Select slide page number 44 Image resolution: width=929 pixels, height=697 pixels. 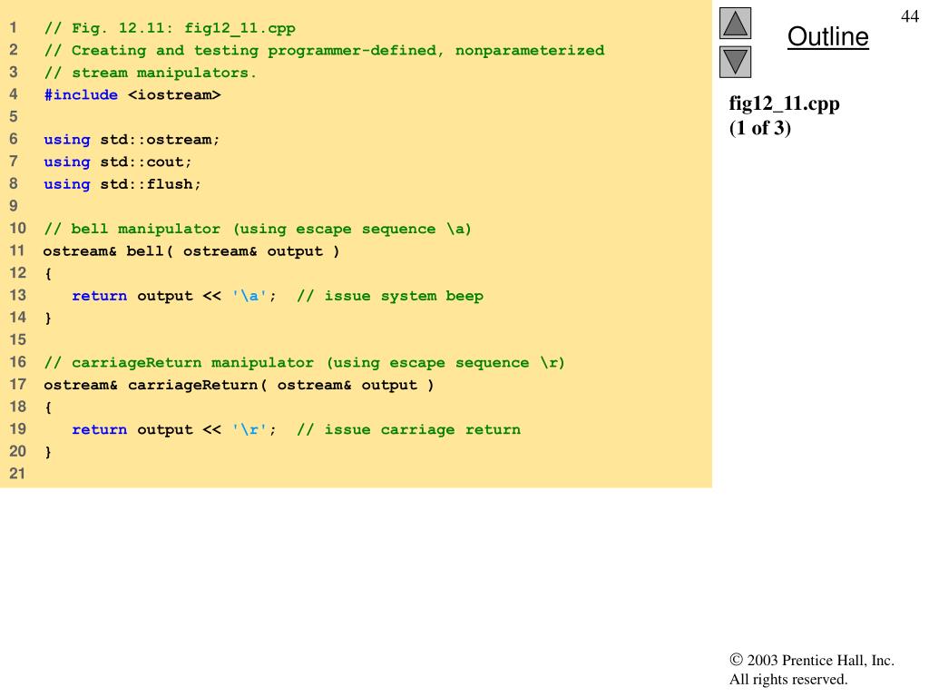pyautogui.click(x=909, y=16)
